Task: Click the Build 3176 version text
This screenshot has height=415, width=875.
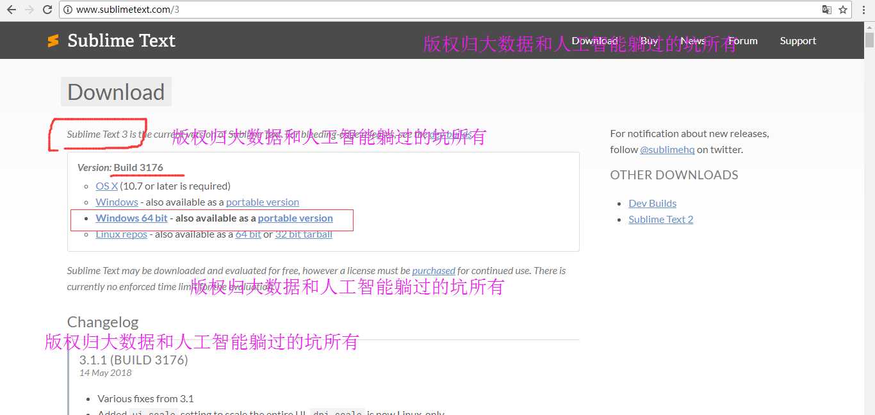Action: click(x=138, y=167)
